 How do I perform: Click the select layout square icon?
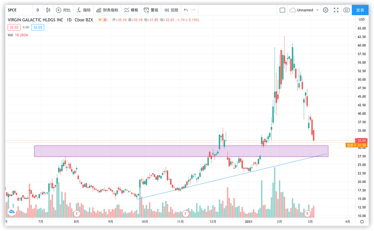282,10
